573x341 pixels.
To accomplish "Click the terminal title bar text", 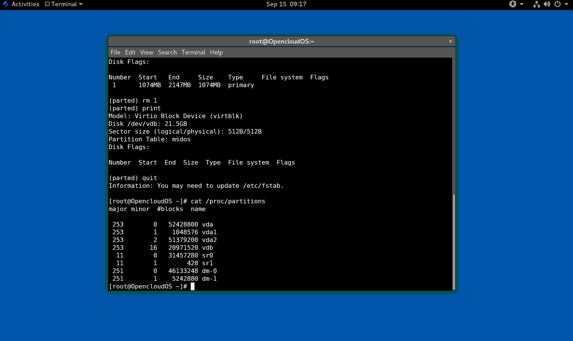I will tap(282, 41).
